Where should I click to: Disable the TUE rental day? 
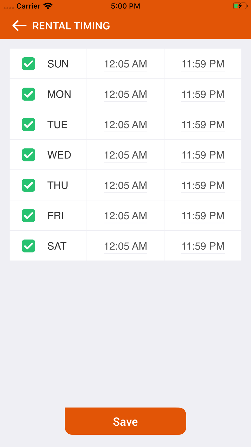point(28,124)
